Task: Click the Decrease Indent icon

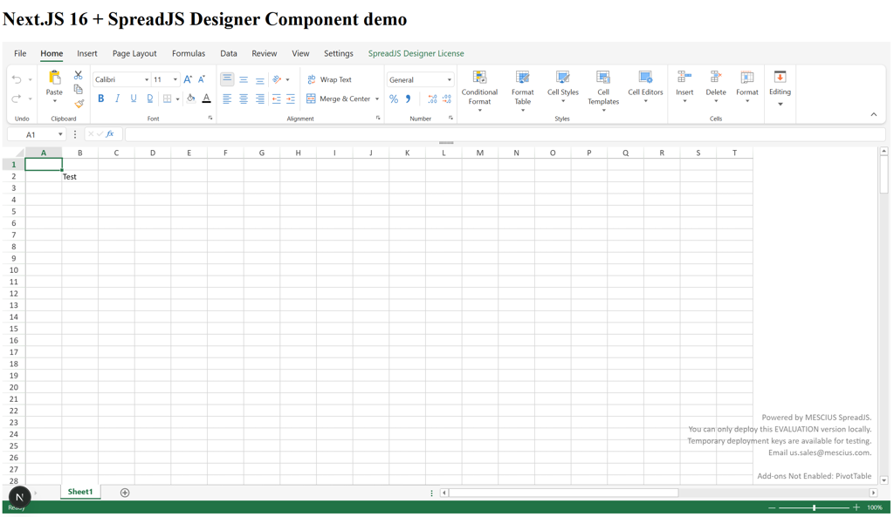Action: pos(277,99)
